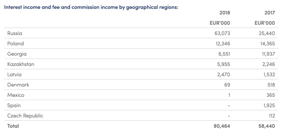The image size is (291, 136).
Task: Select the 2018 column header
Action: click(224, 13)
